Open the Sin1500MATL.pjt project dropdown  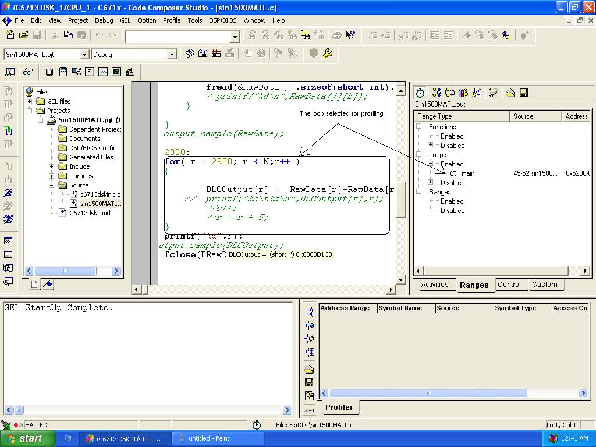84,55
